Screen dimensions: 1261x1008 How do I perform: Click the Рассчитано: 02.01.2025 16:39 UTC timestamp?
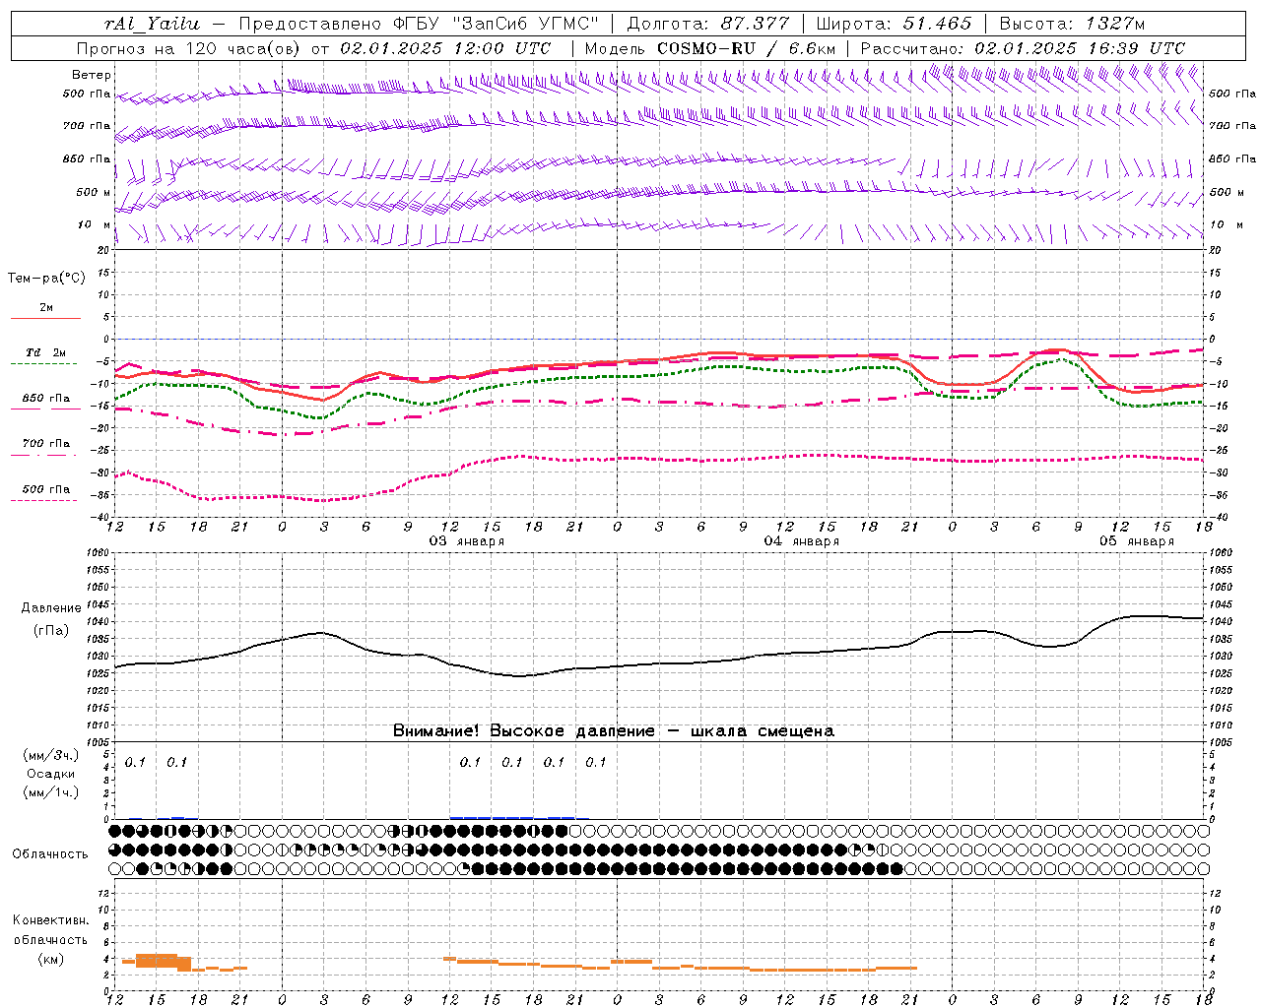[x=1023, y=48]
